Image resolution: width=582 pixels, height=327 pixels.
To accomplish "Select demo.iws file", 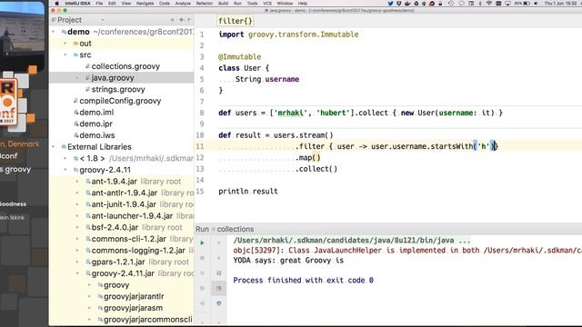I will point(96,135).
